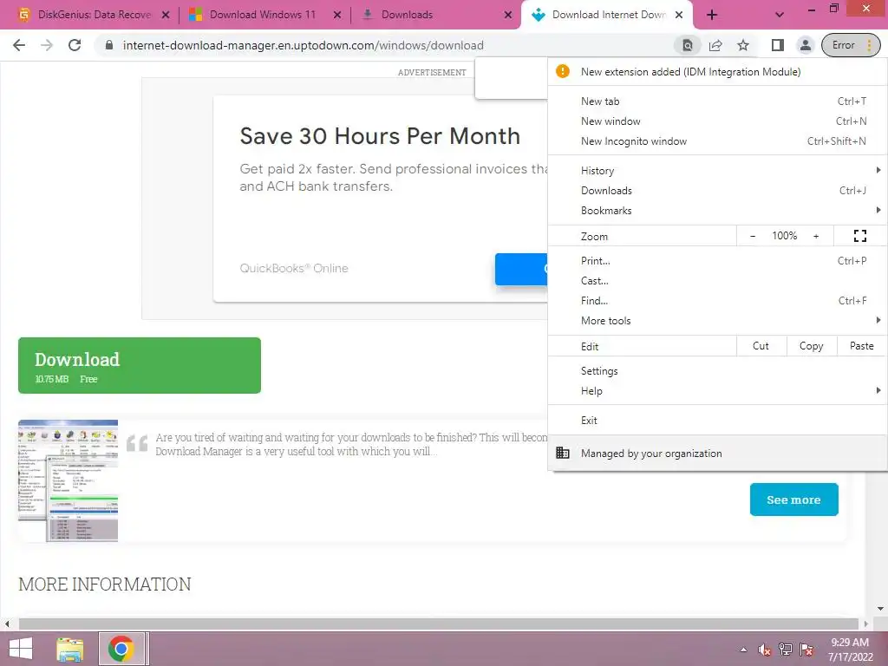Click Chrome icon in taskbar
888x666 pixels.
[121, 649]
